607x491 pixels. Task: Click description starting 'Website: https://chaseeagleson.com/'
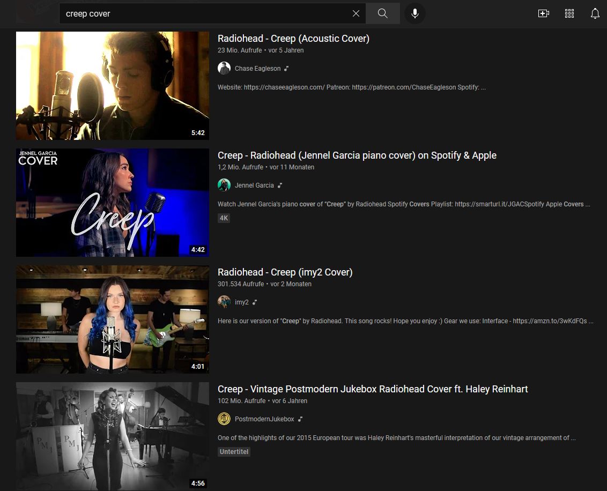click(x=352, y=87)
